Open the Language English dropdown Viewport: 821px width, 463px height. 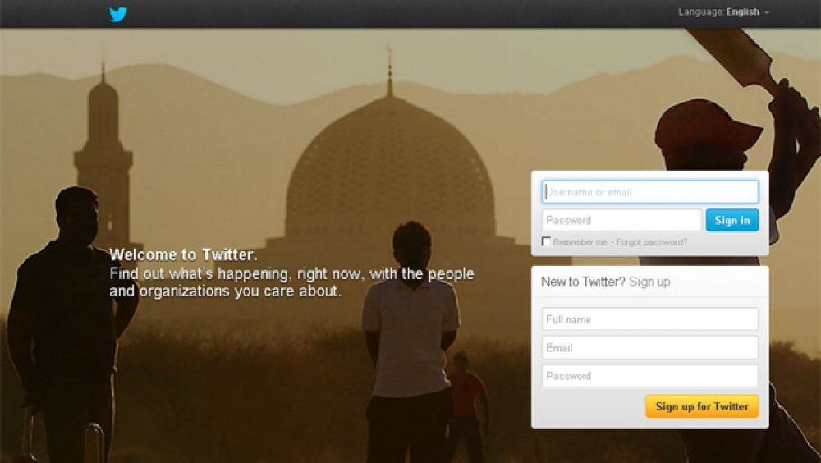click(723, 12)
